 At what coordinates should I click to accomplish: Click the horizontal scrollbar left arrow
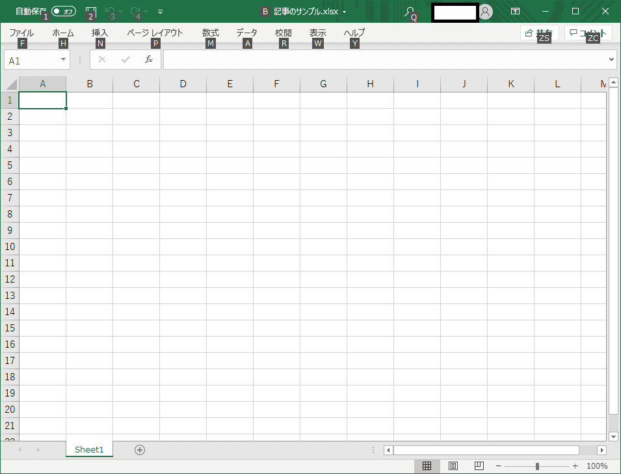click(388, 450)
